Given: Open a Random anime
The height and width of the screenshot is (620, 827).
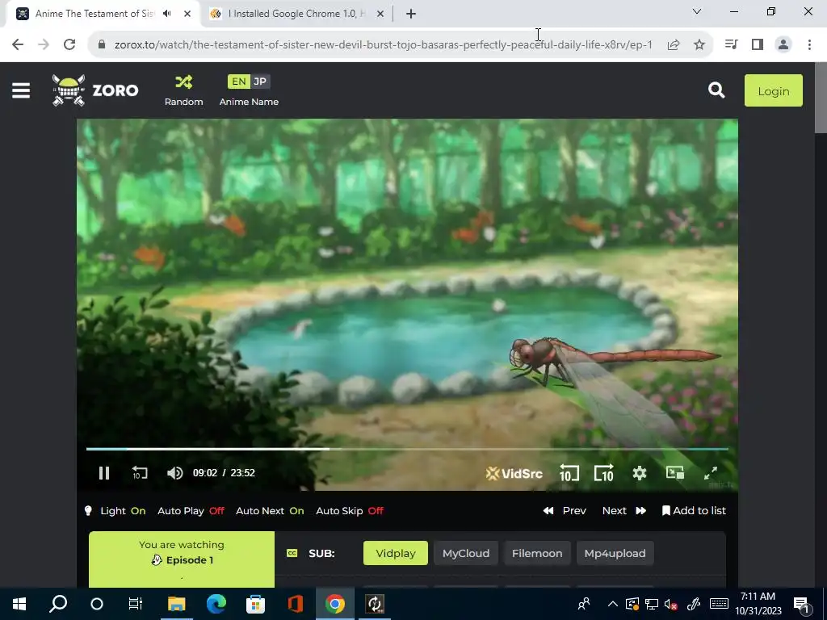Looking at the screenshot, I should click(x=183, y=90).
